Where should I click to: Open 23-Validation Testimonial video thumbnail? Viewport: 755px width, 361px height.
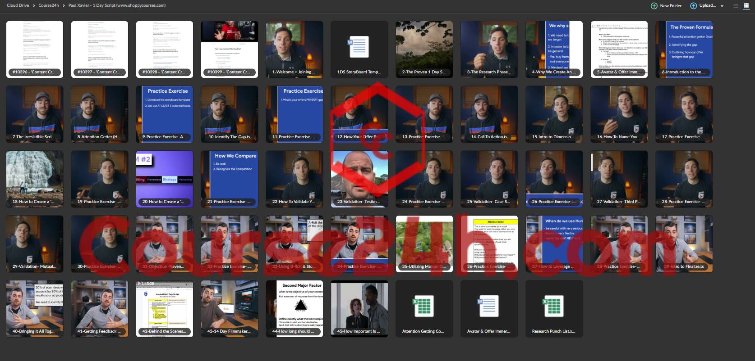(x=359, y=179)
